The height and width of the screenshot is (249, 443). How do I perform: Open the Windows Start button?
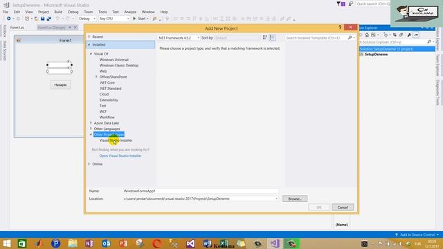coord(6,243)
